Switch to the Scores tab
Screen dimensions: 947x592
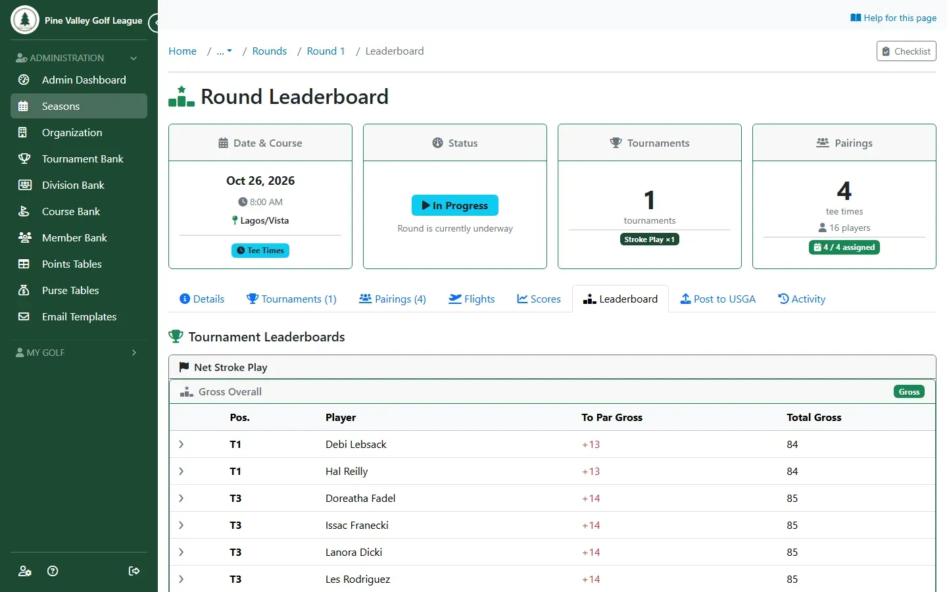(x=539, y=299)
